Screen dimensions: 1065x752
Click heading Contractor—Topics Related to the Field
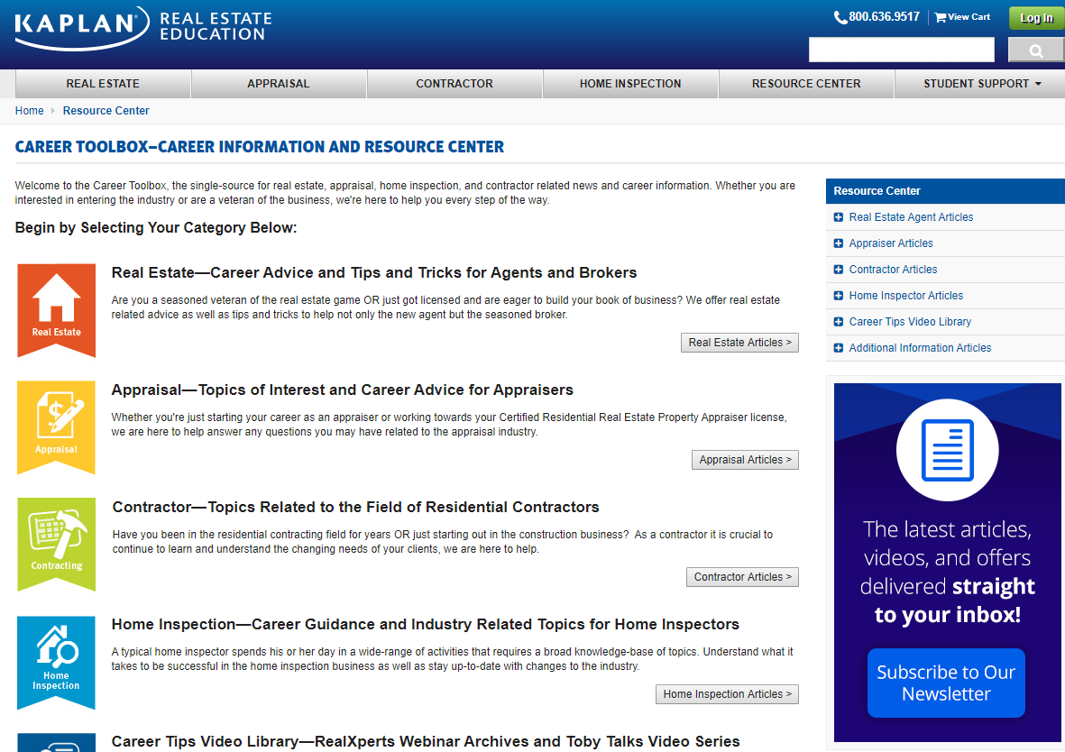coord(356,507)
